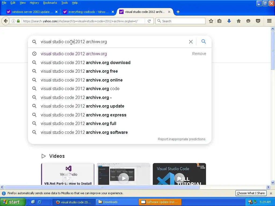The height and width of the screenshot is (206, 275).
Task: Open the Bookmarks menu
Action: [50, 3]
